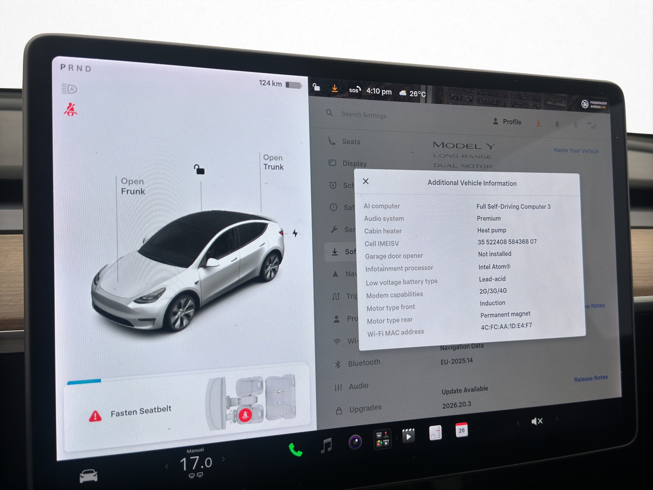Close the Additional Vehicle Information dialog
Viewport: 653px width, 490px height.
click(366, 181)
